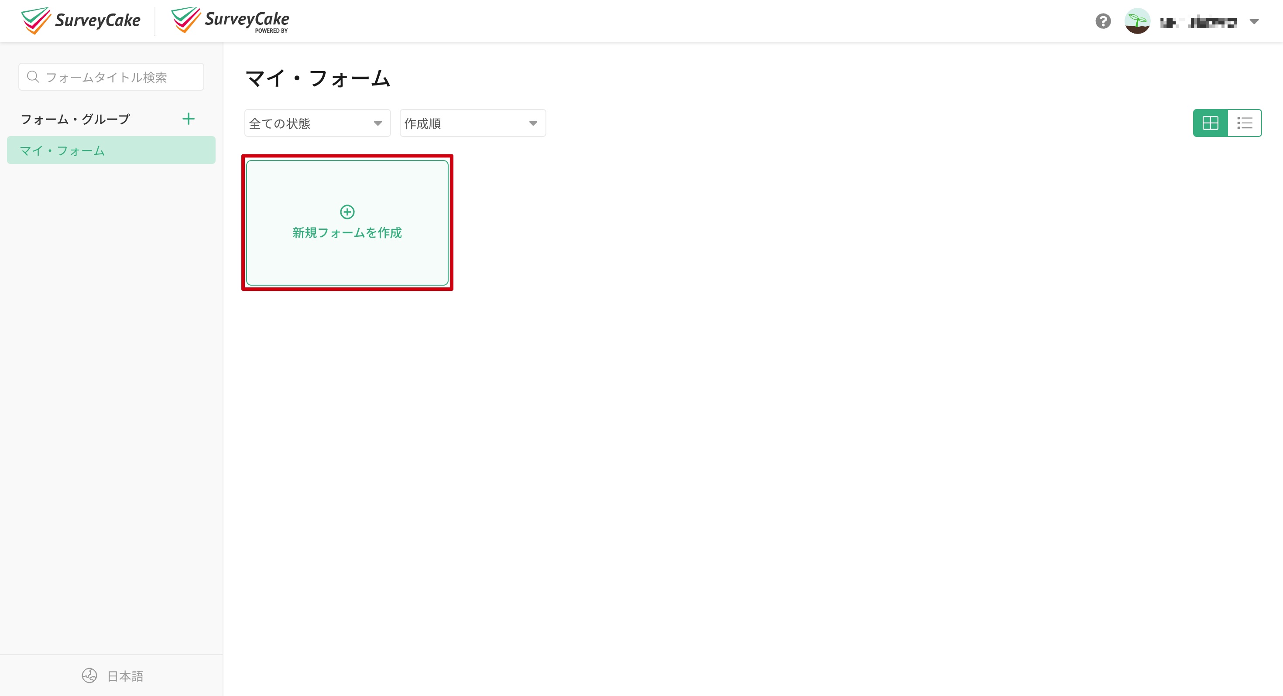This screenshot has width=1283, height=696.
Task: Open the help question mark icon
Action: (1103, 21)
